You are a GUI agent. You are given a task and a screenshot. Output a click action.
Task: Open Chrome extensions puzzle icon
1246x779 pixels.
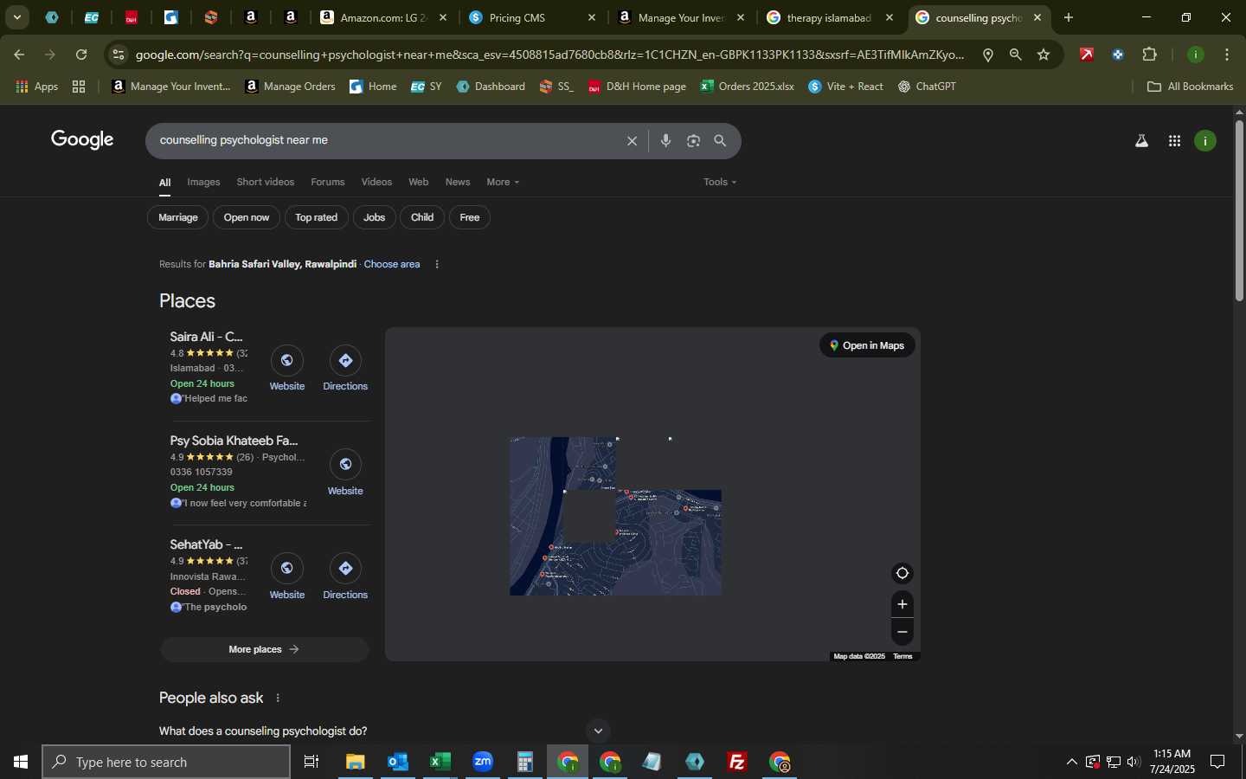pos(1149,55)
